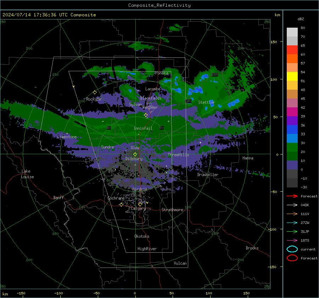Select the magenta 39-42 dBZ color swatch
Viewport: 319px width, 298px height.
pyautogui.click(x=292, y=112)
